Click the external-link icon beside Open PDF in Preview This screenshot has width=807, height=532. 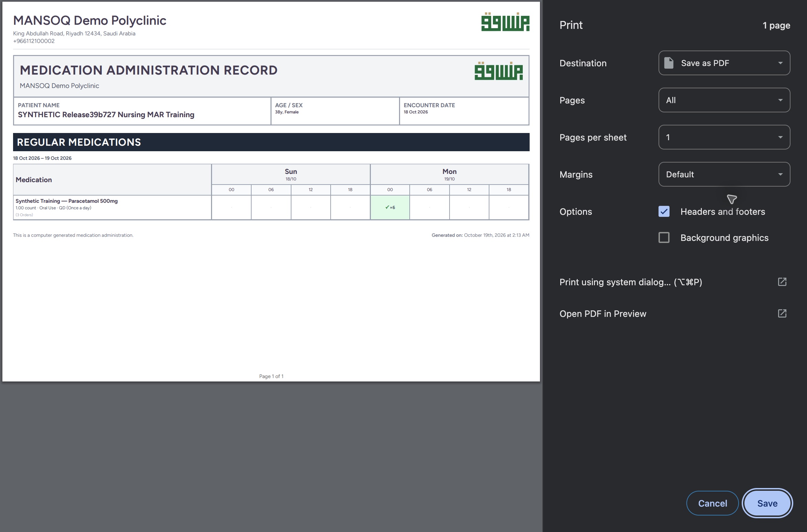pyautogui.click(x=782, y=313)
